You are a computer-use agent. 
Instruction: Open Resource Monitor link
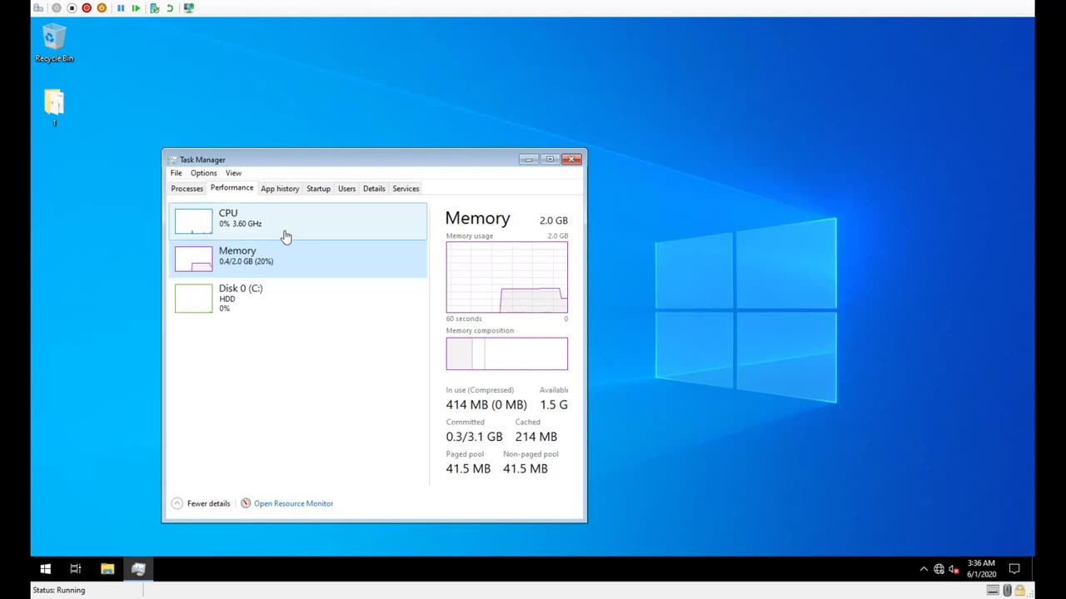coord(293,503)
